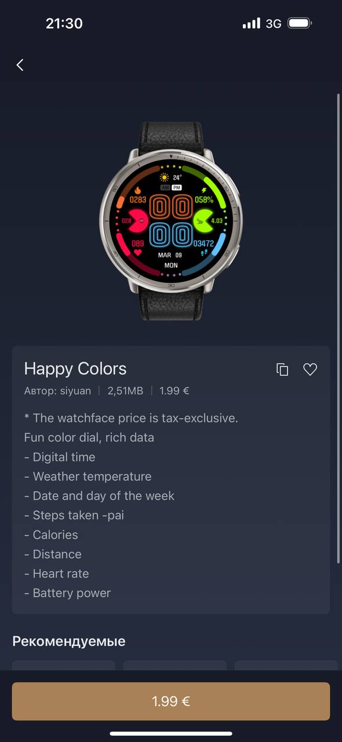Tap the copy icon next to the title
The height and width of the screenshot is (742, 342).
[282, 369]
